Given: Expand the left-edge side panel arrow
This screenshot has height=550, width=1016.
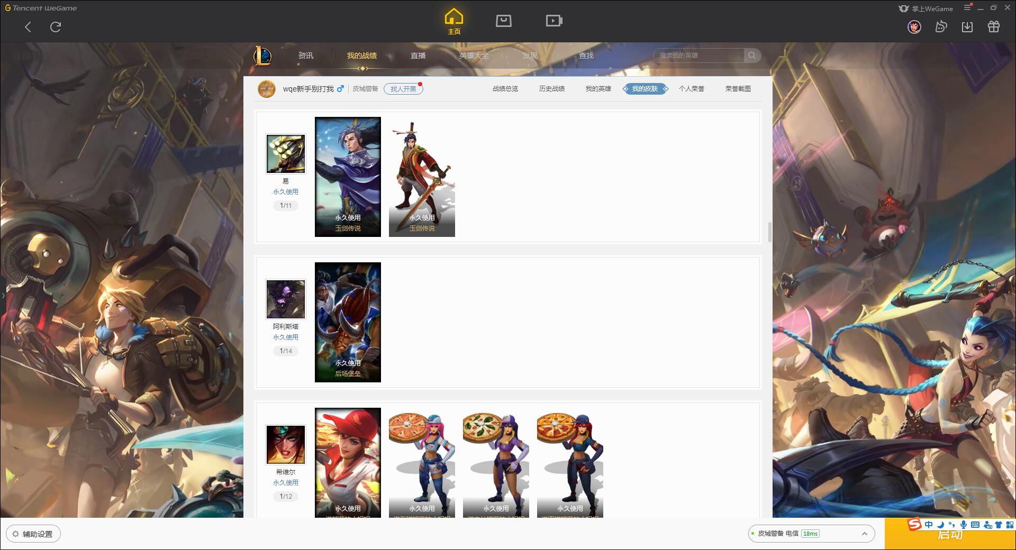Looking at the screenshot, I should (x=3, y=295).
